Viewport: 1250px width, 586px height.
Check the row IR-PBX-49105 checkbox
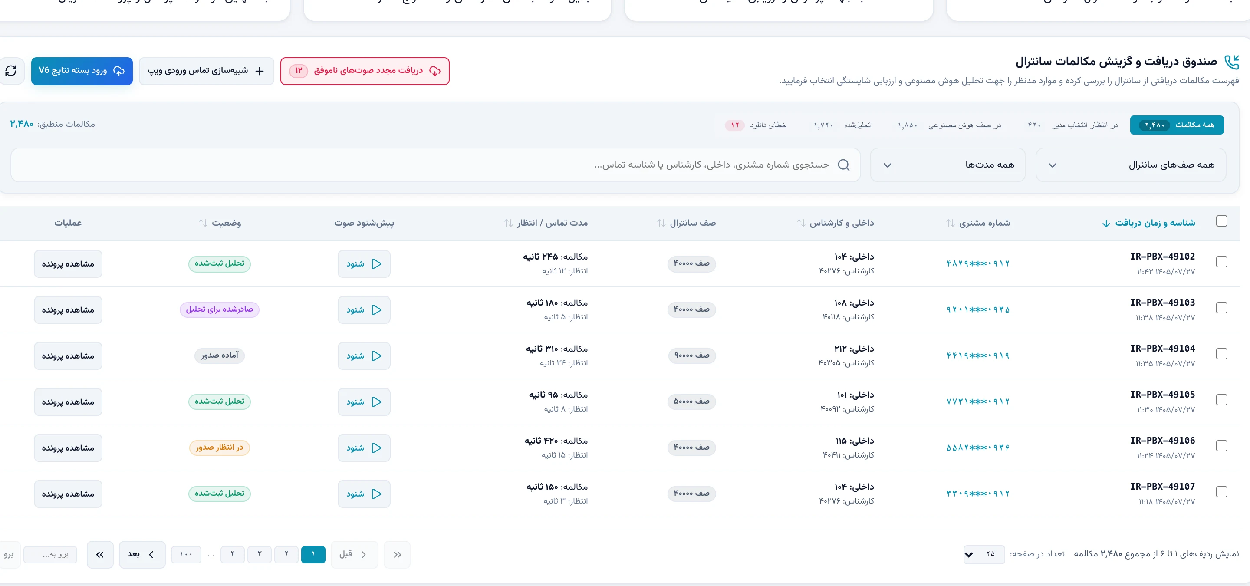click(x=1221, y=400)
